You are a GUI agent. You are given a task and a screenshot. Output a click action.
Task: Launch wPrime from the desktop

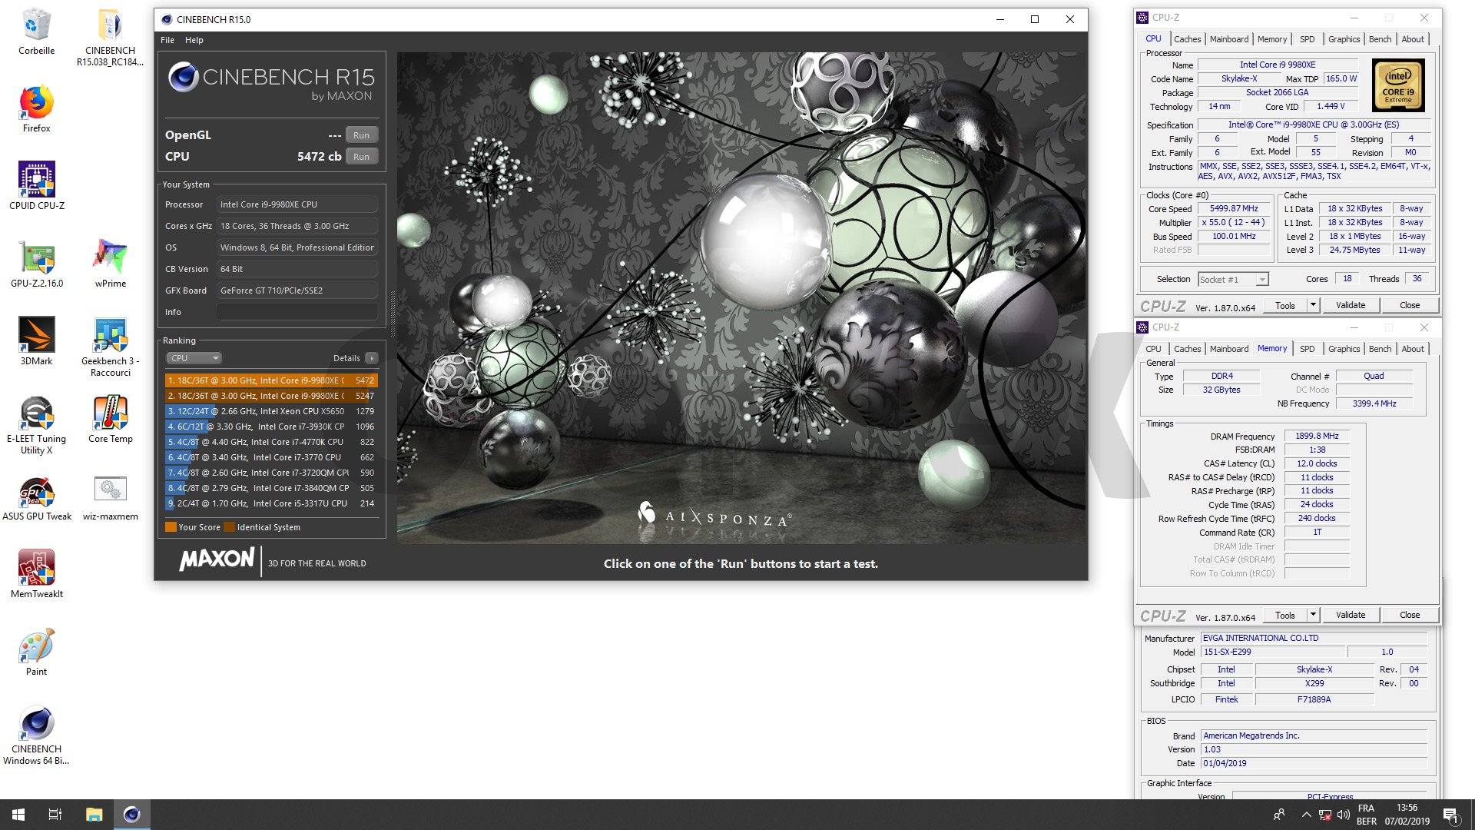point(110,264)
